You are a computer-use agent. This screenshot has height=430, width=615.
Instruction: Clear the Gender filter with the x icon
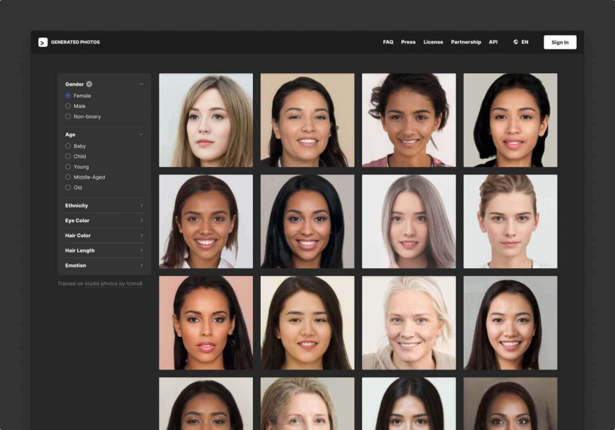pos(89,84)
